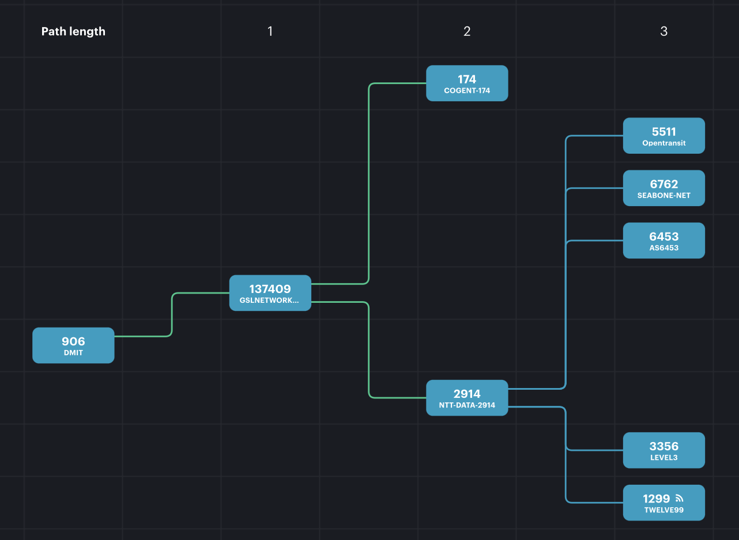Click path length column header "2"

click(467, 31)
